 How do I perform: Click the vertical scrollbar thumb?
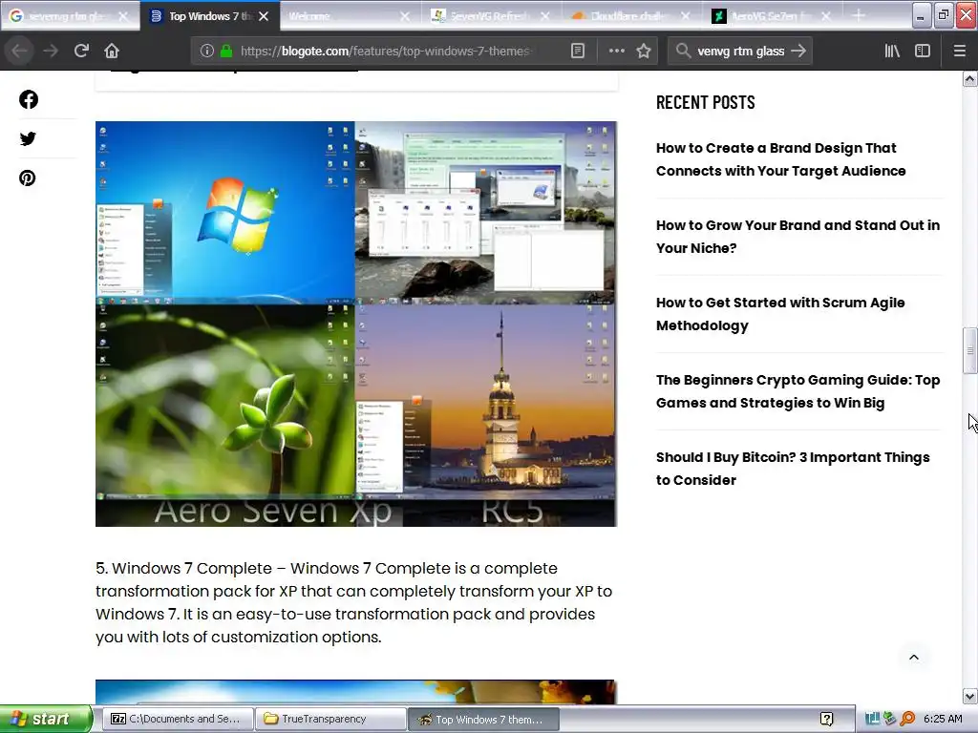(x=970, y=350)
